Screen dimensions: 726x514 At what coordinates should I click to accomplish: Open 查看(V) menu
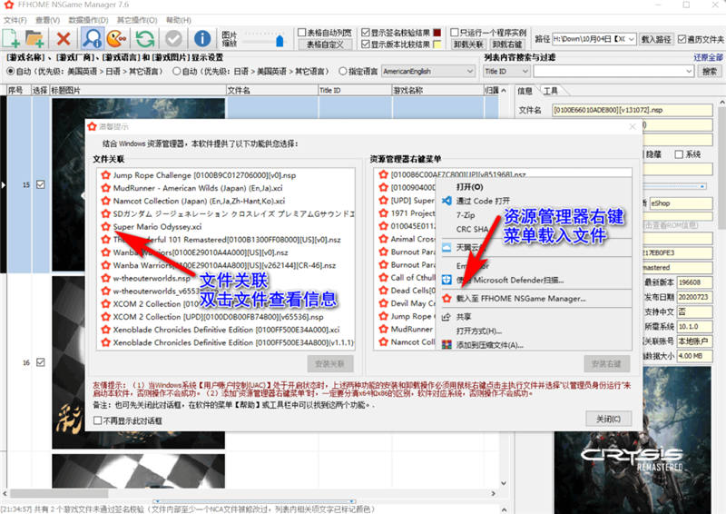(48, 20)
